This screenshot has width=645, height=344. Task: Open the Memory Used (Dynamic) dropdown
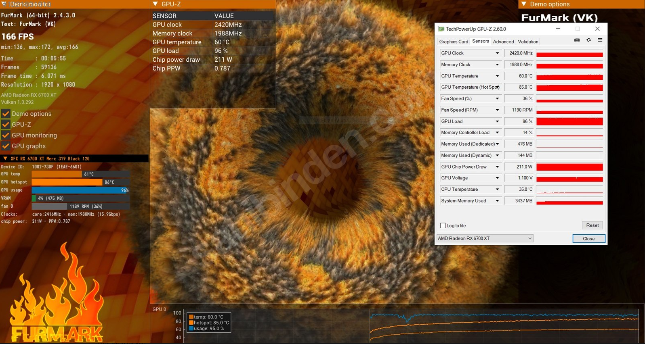(x=497, y=155)
